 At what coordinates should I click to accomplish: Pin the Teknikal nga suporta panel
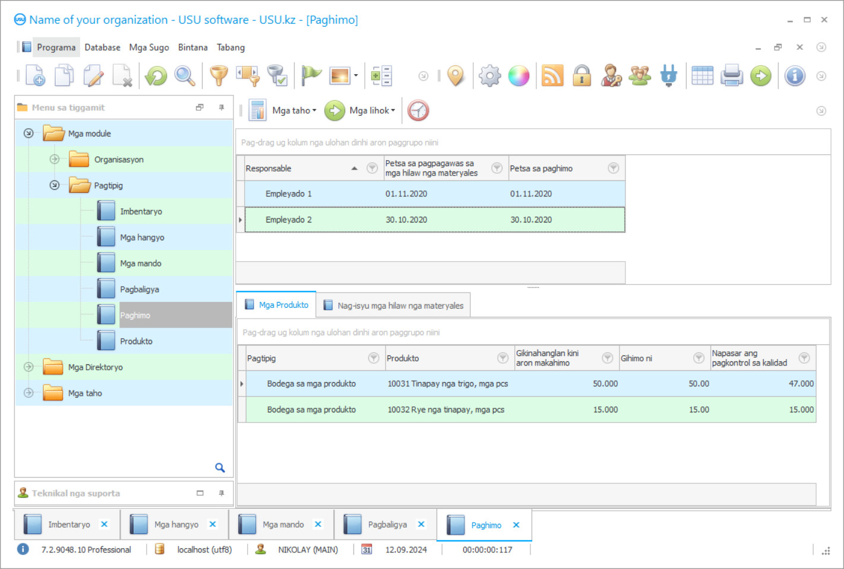point(222,493)
